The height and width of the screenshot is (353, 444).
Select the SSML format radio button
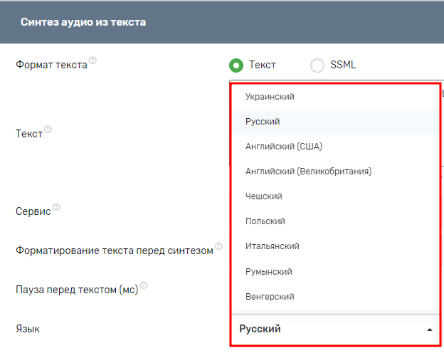pyautogui.click(x=317, y=65)
